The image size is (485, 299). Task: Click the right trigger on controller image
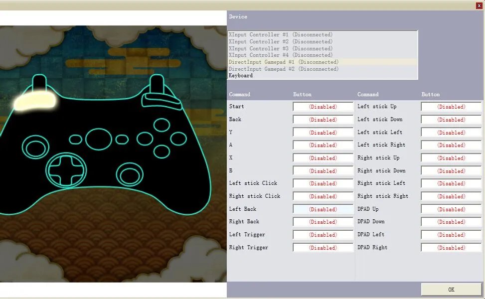157,82
